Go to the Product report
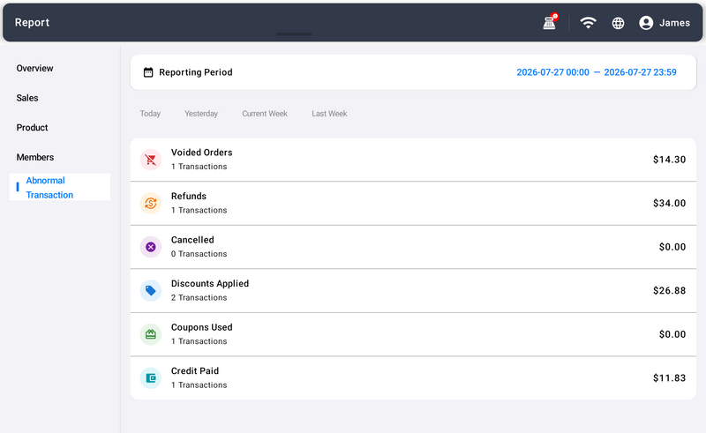This screenshot has width=706, height=433. [x=32, y=127]
